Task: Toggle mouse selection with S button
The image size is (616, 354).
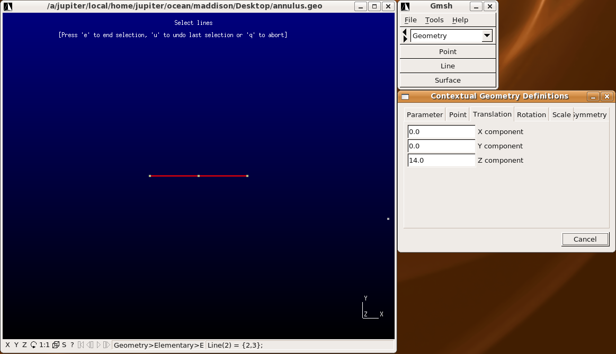Action: pyautogui.click(x=64, y=345)
